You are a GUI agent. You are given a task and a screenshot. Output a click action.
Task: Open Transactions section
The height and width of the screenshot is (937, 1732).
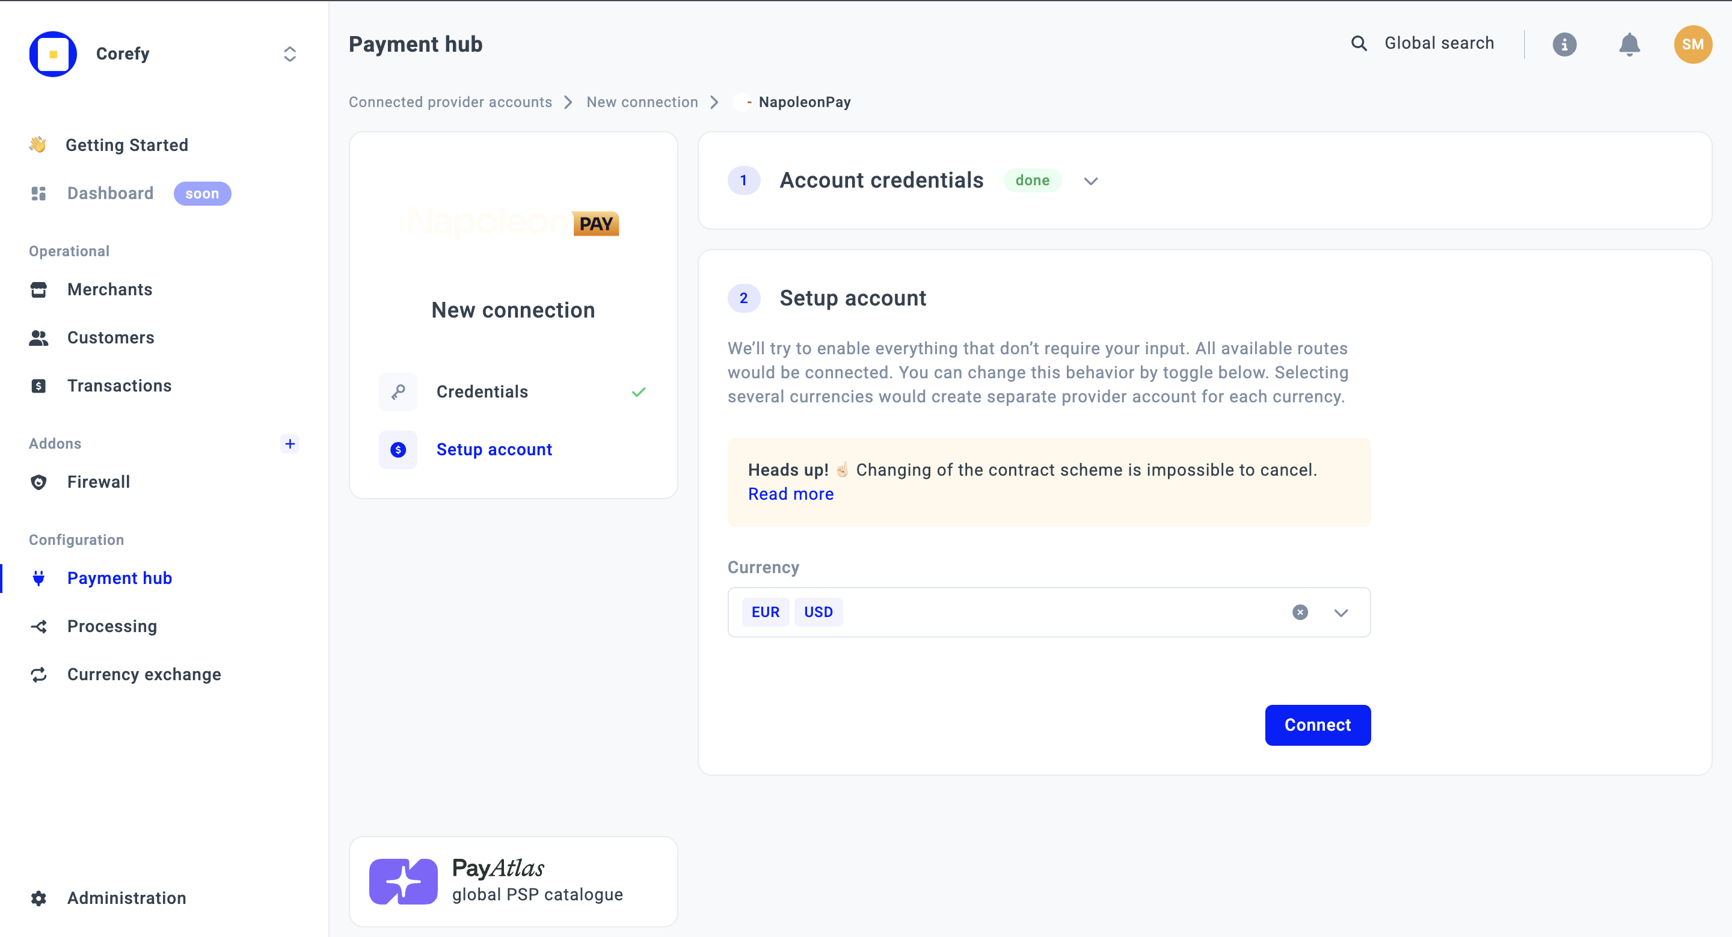point(120,386)
